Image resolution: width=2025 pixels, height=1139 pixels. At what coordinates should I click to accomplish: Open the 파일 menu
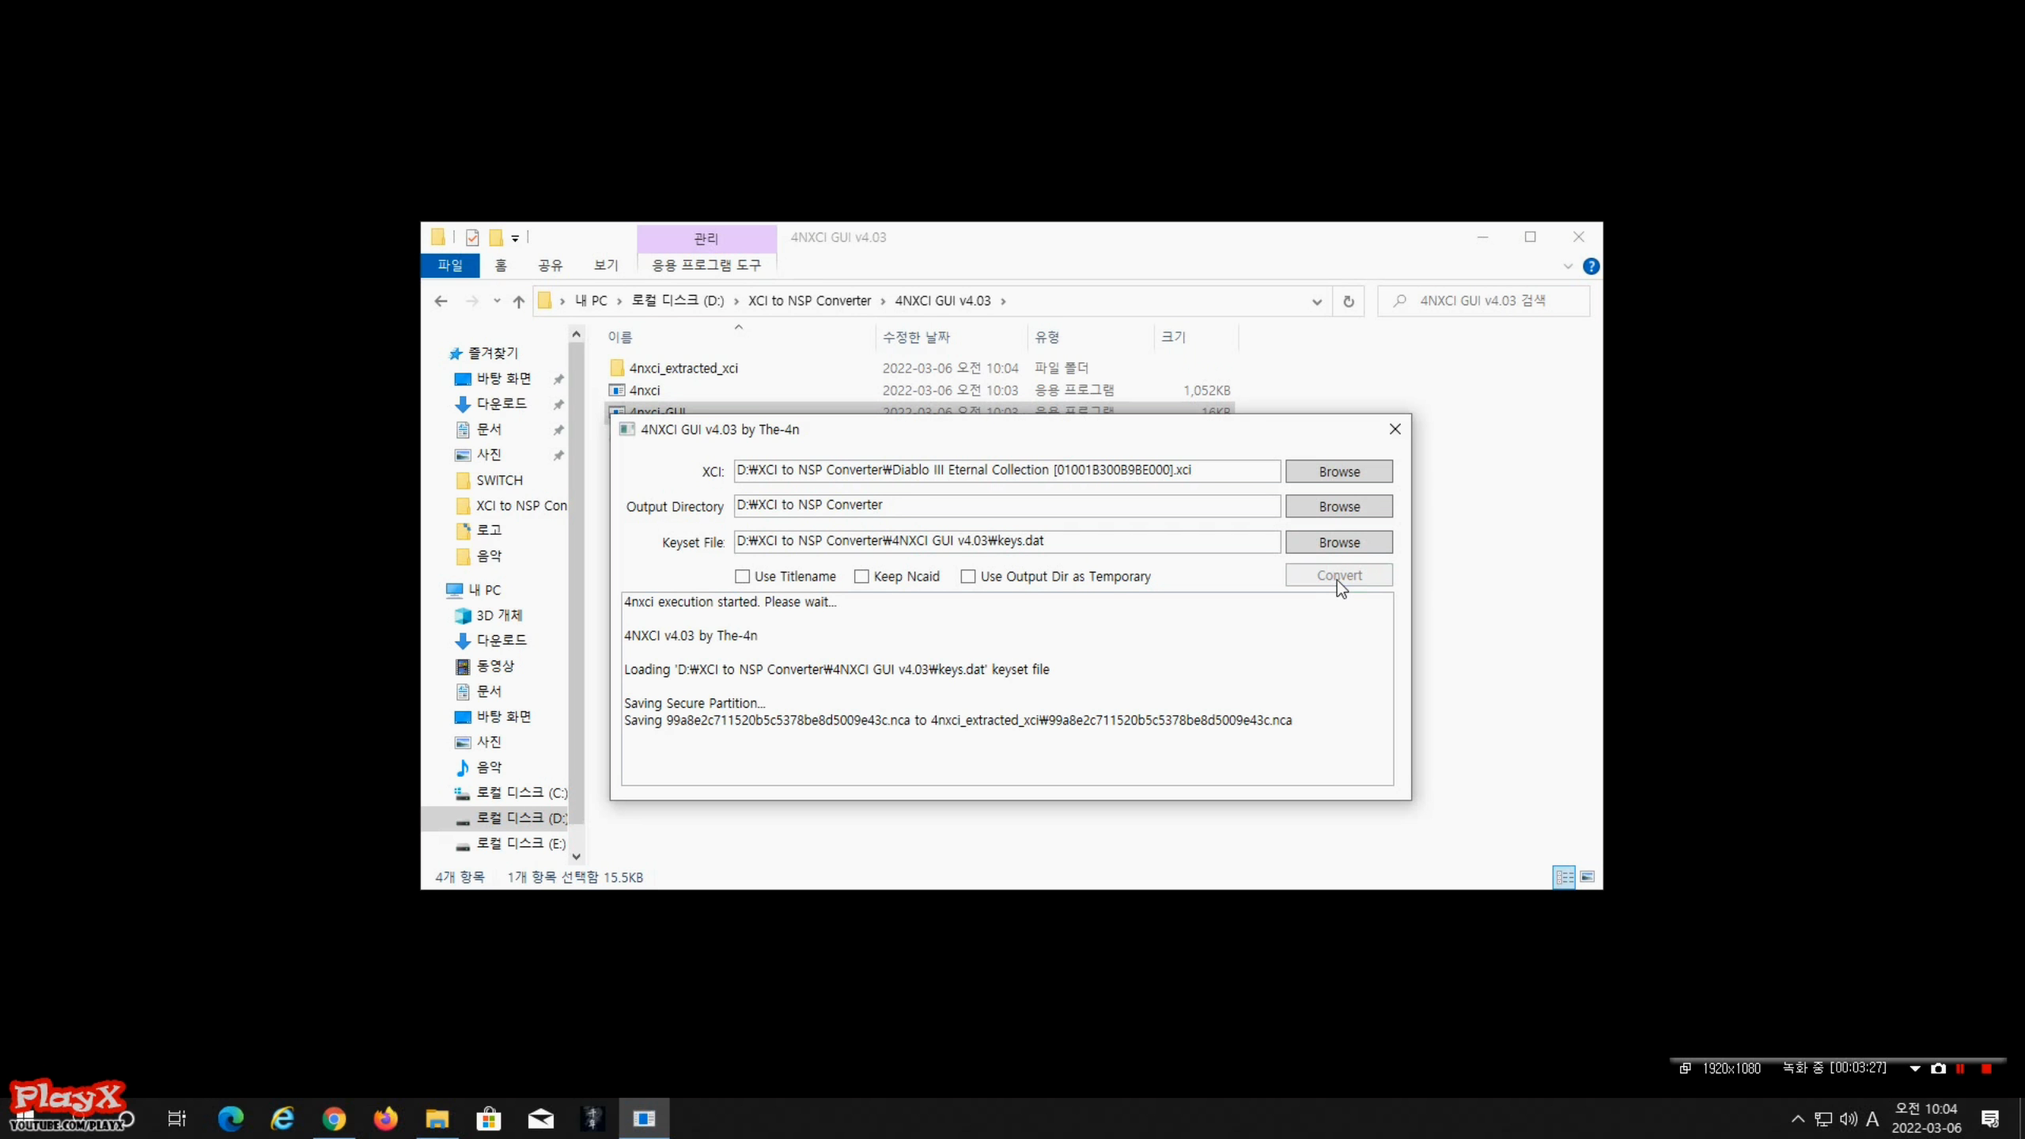click(450, 266)
